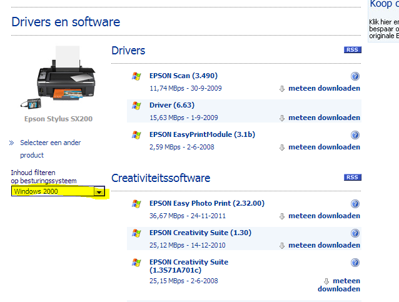Image resolution: width=399 pixels, height=302 pixels.
Task: Open help icon for EPSON Scan (3.490)
Action: (x=355, y=76)
